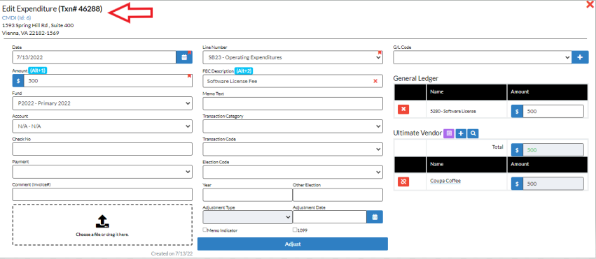Unlink Coupa Coffee ultimate vendor row
Image resolution: width=596 pixels, height=259 pixels.
coord(403,182)
